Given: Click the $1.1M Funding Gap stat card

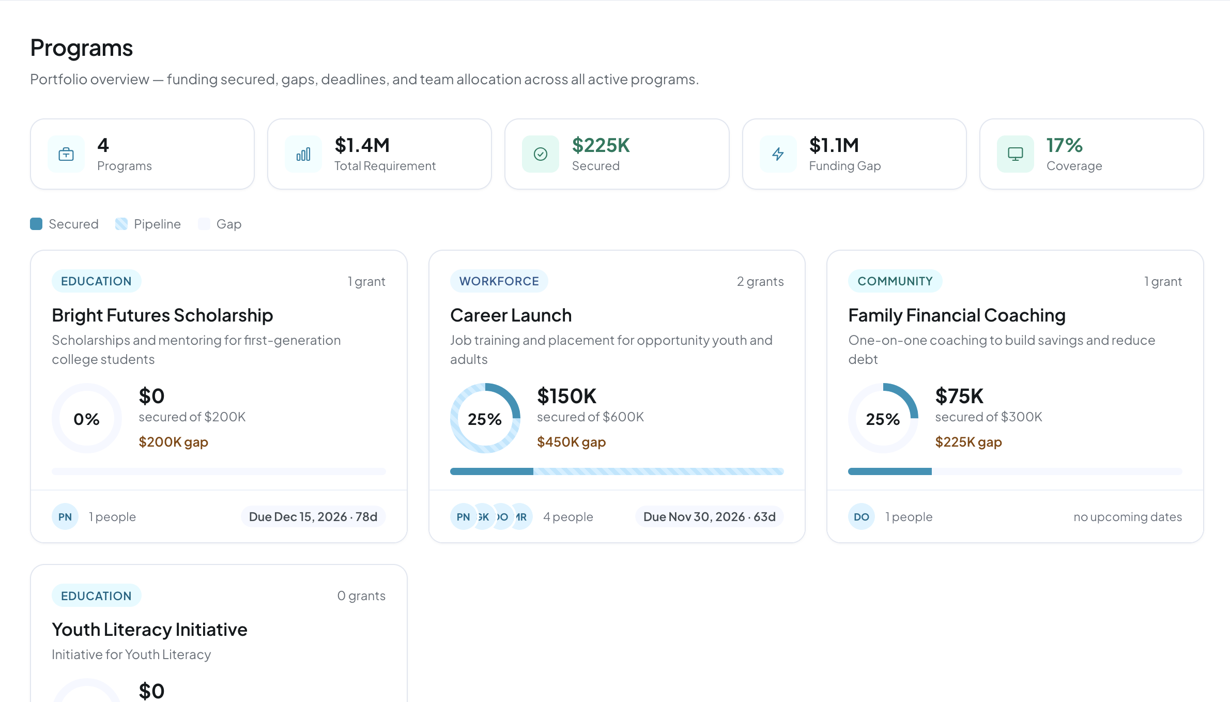Looking at the screenshot, I should click(854, 154).
